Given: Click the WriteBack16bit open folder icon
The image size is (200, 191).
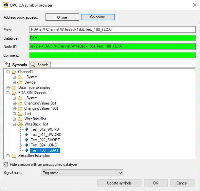Looking at the screenshot, I should click(x=20, y=124).
